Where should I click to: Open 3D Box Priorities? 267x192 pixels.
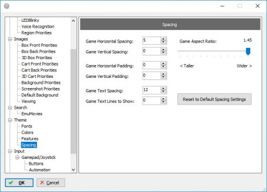[x=37, y=58]
